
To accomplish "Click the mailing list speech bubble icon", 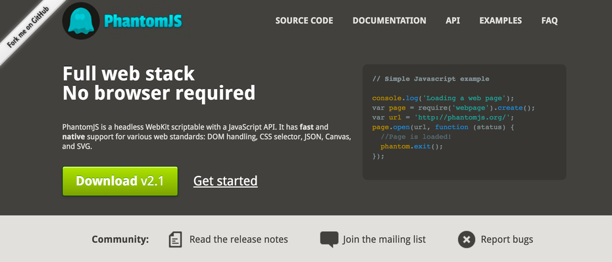I will (329, 240).
